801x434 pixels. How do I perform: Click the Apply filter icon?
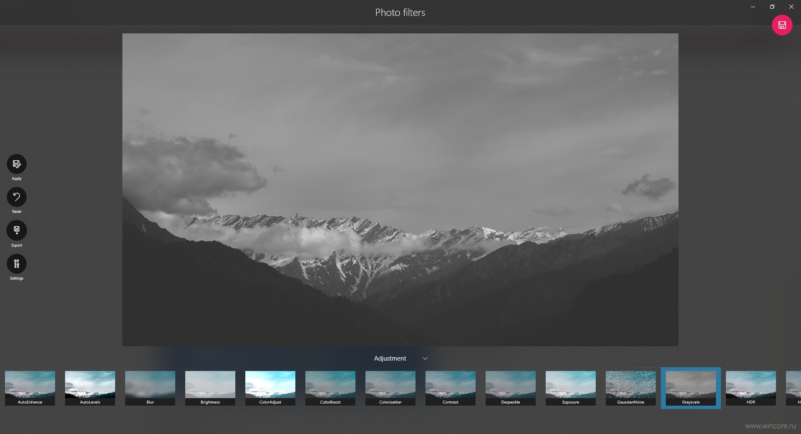click(17, 164)
